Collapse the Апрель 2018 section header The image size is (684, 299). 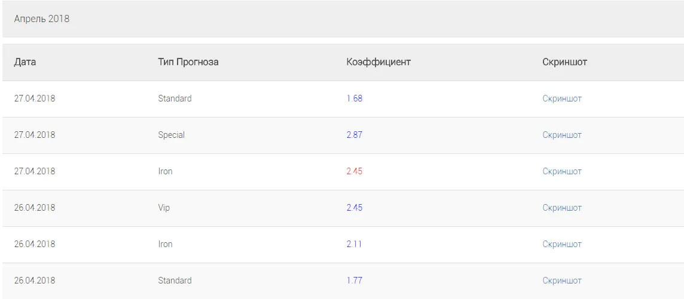coord(343,19)
